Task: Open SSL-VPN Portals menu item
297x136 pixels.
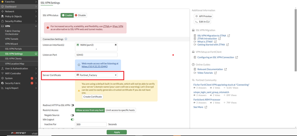Action: pos(13,49)
